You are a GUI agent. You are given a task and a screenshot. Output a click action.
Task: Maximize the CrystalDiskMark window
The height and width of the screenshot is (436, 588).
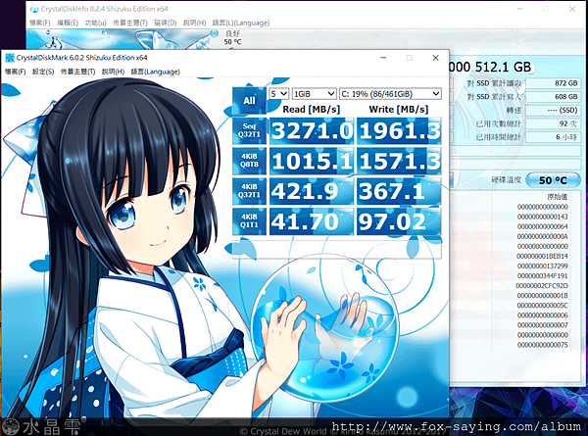410,58
